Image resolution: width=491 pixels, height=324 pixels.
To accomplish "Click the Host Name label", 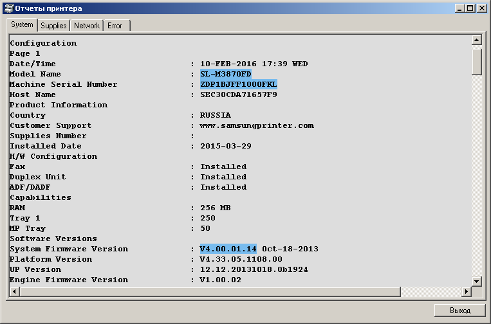I will pos(33,94).
